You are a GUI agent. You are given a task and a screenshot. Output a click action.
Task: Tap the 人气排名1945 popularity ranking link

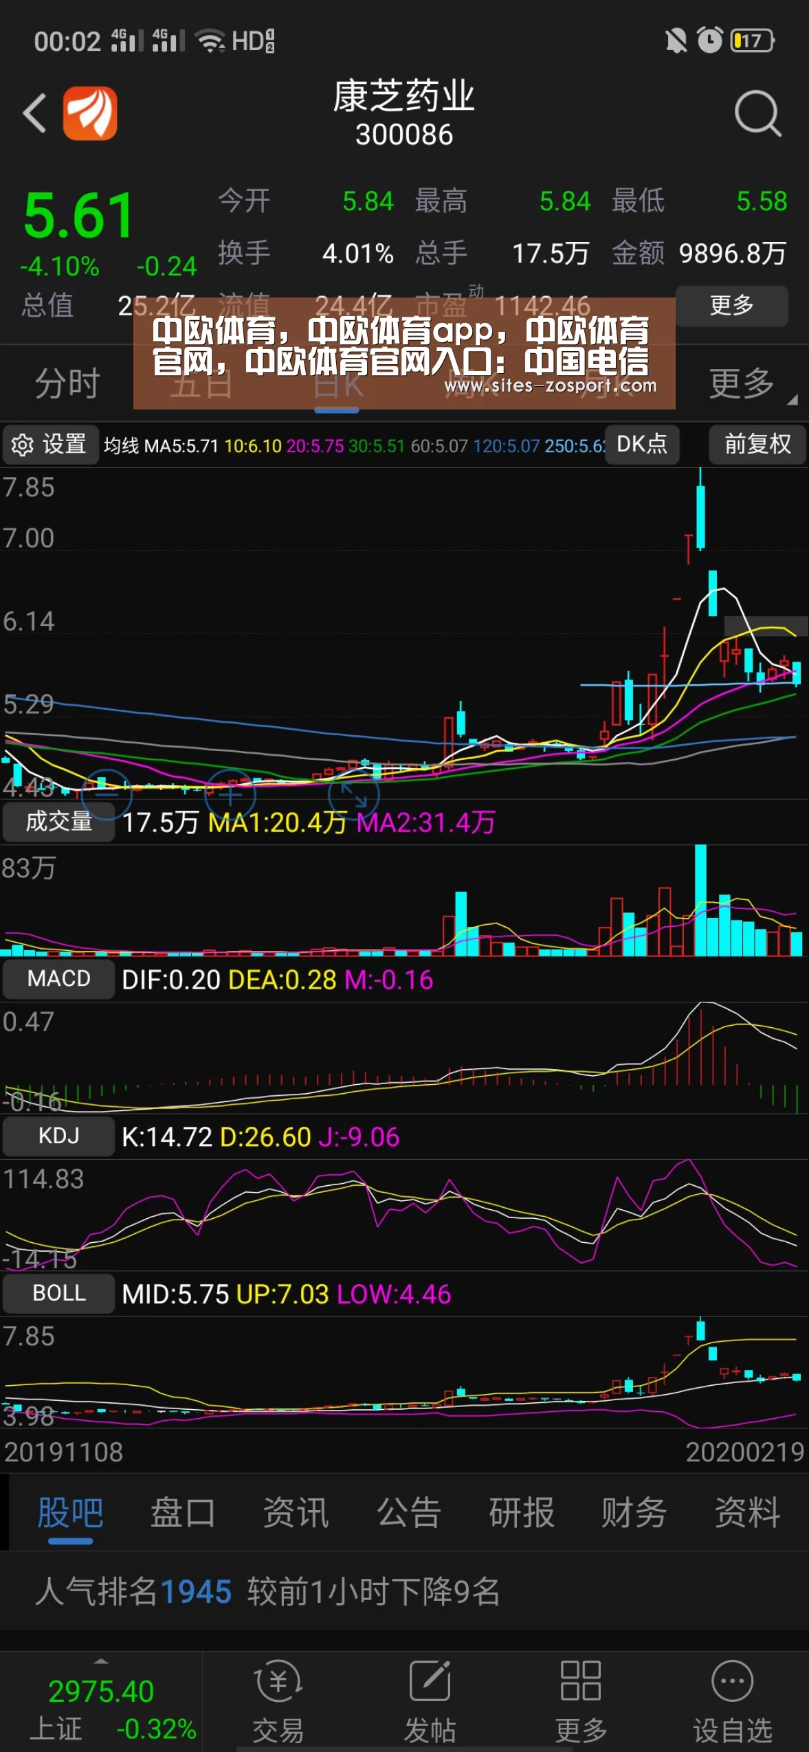click(x=133, y=1591)
